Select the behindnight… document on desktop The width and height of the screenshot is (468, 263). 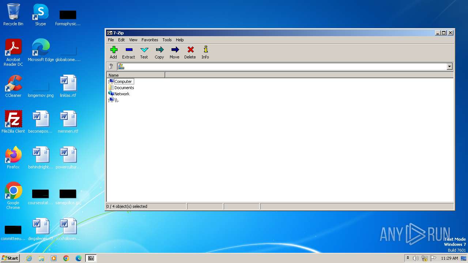click(x=41, y=158)
